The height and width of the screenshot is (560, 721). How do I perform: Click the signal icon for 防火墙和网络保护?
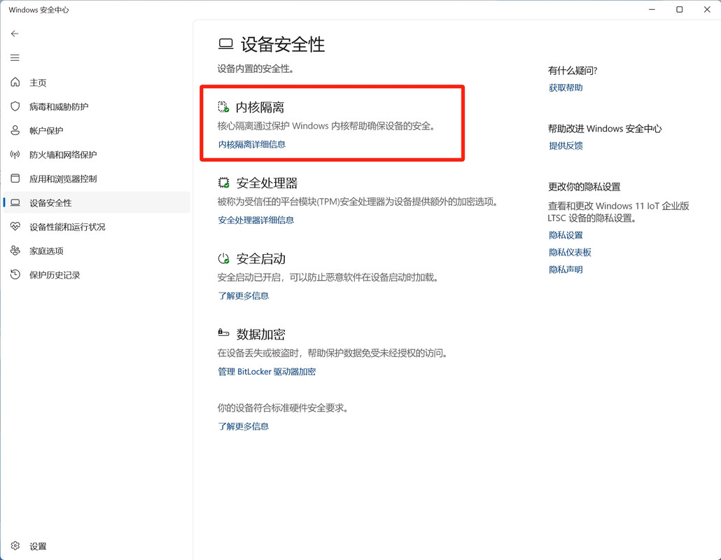(x=15, y=155)
